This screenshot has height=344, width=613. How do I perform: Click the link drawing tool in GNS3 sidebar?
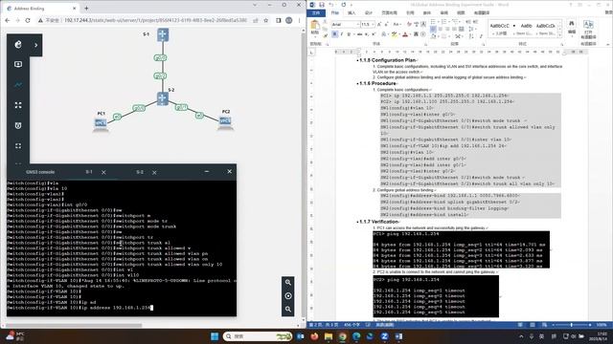[18, 85]
